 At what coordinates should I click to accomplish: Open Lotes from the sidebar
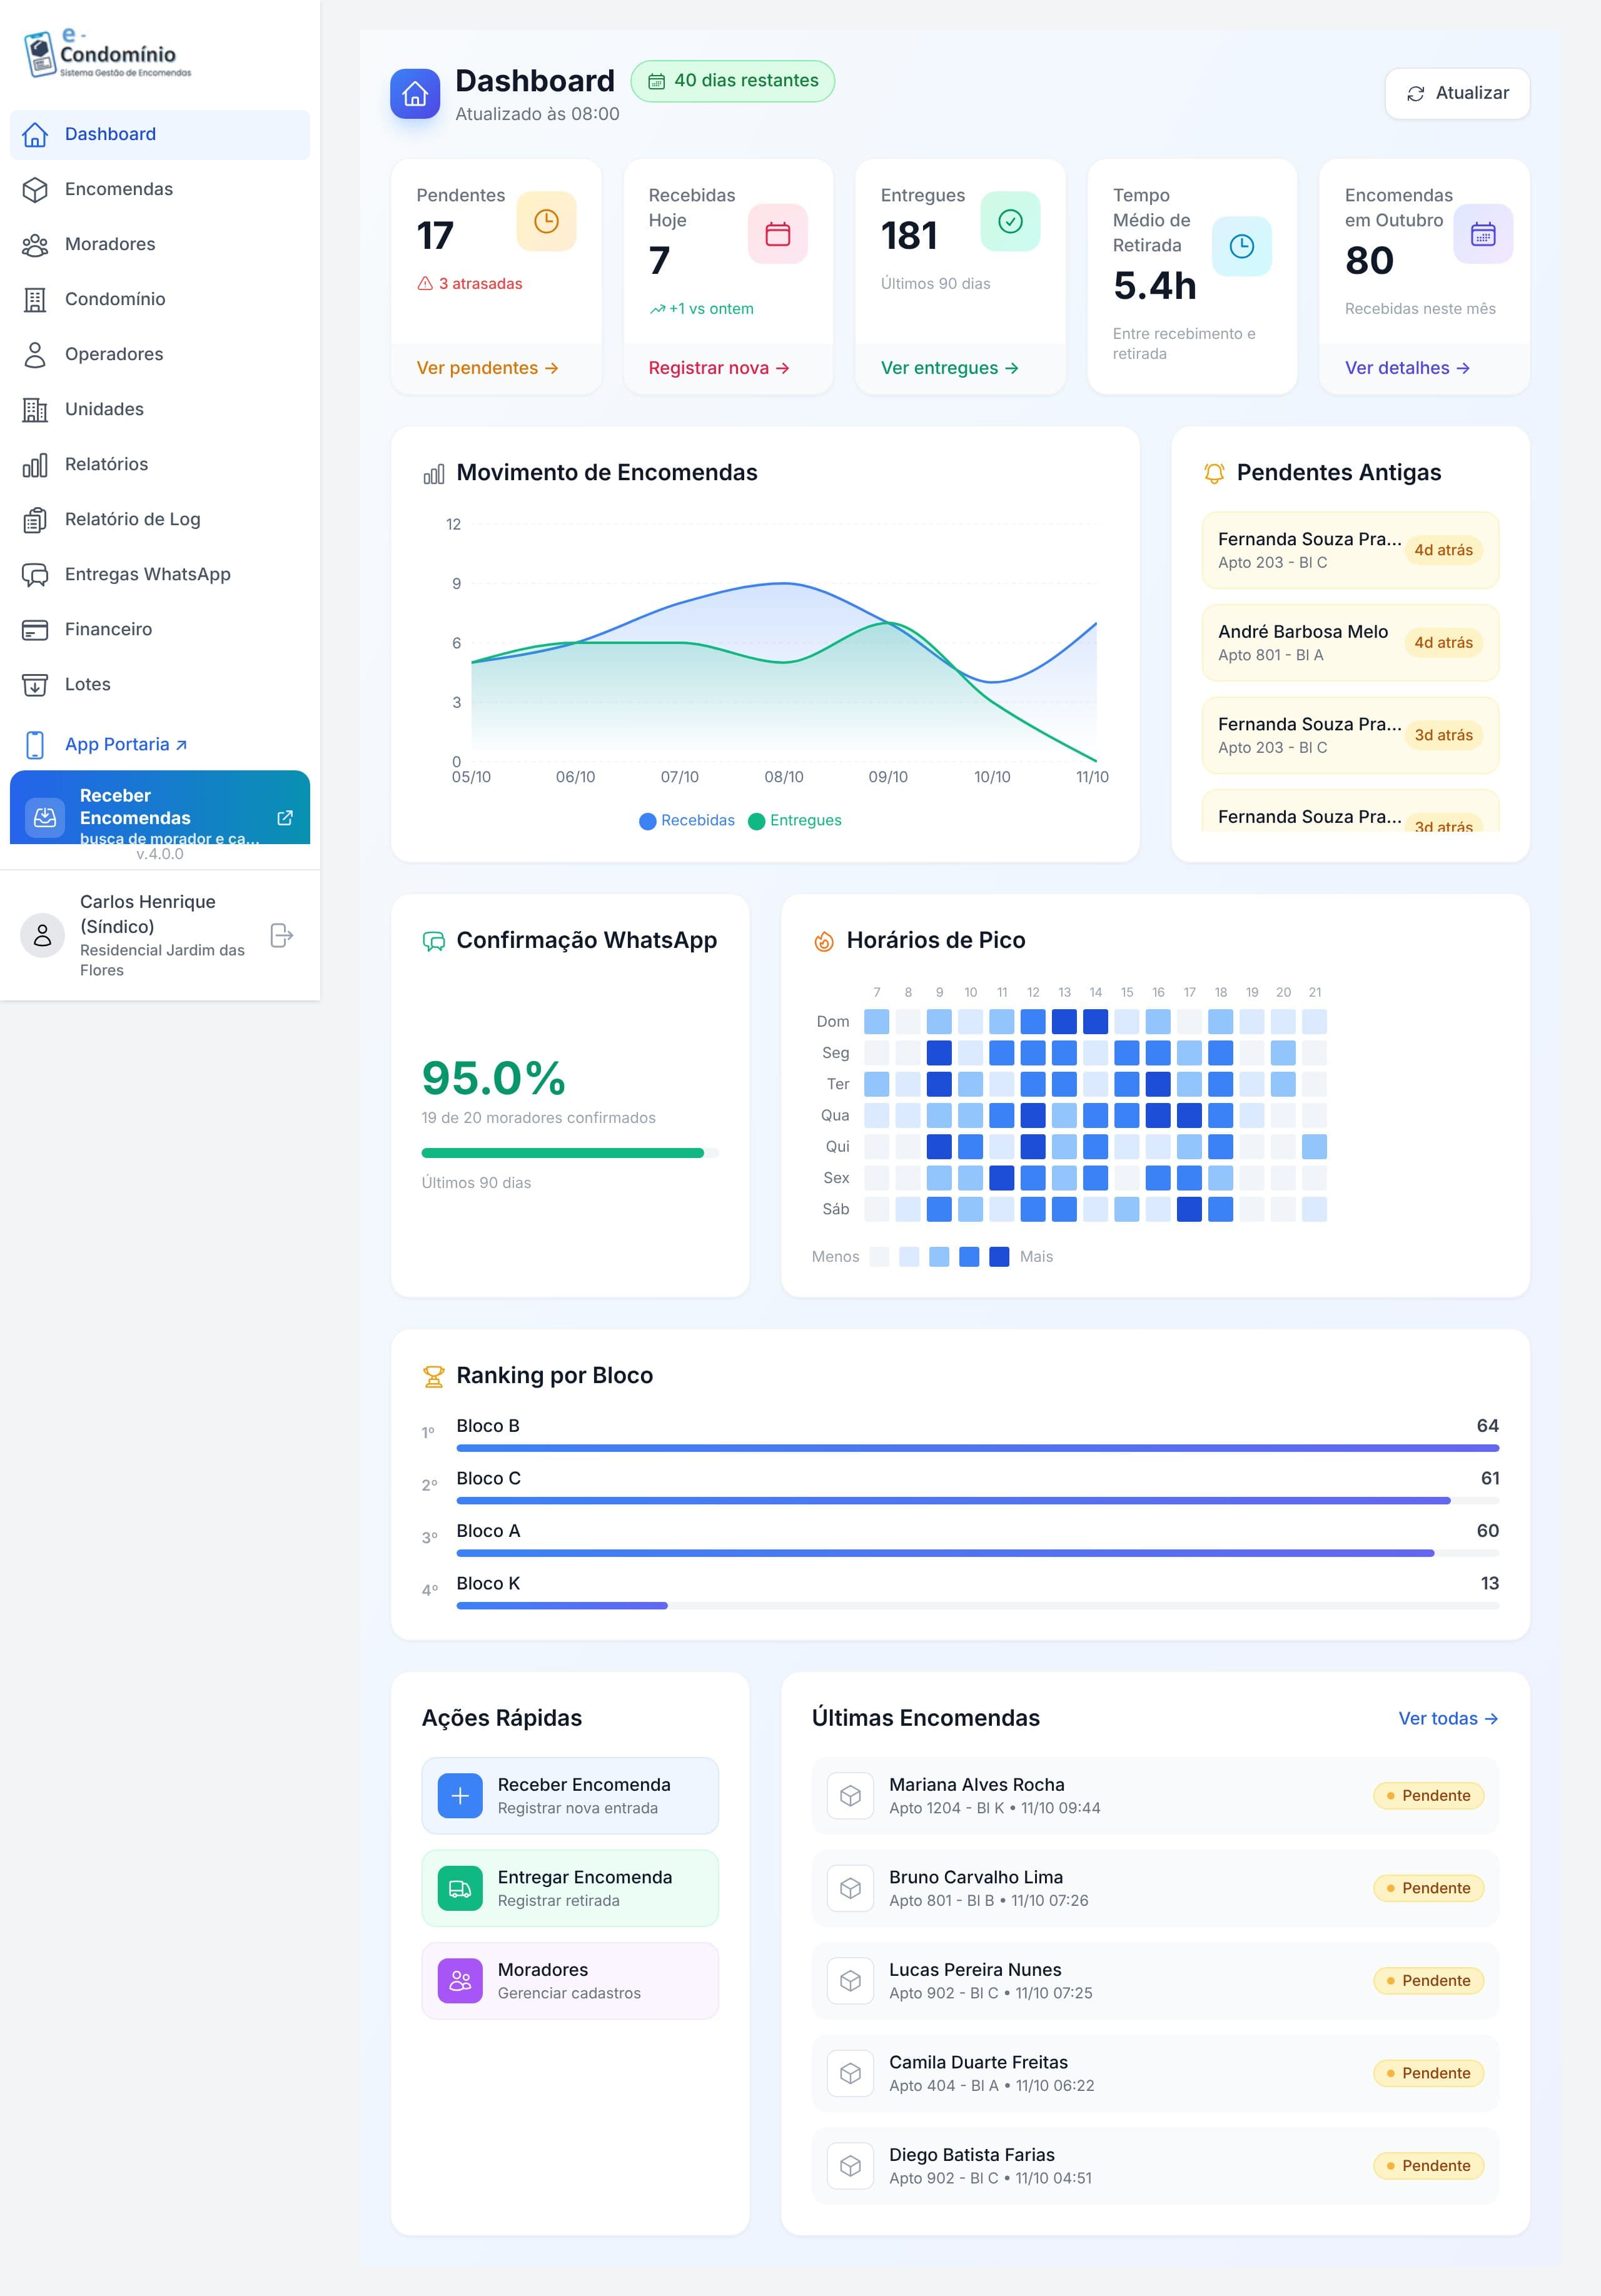click(160, 684)
